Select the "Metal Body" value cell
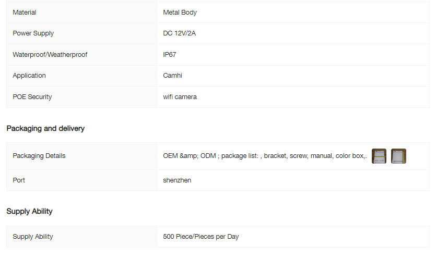This screenshot has height=257, width=448. coord(180,13)
